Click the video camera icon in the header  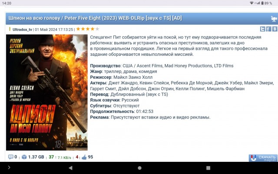(x=274, y=19)
